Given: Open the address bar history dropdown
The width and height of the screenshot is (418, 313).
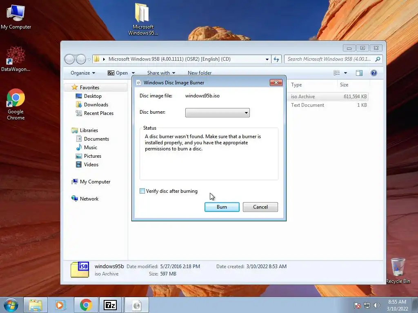Looking at the screenshot, I should (267, 59).
